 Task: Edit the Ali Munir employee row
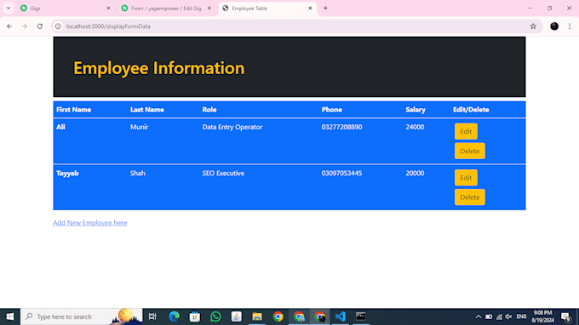[466, 131]
